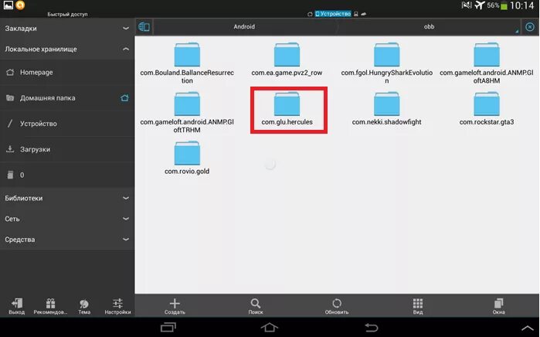Screen dimensions: 540x337
Task: Select the obb path breadcrumb
Action: (x=429, y=27)
